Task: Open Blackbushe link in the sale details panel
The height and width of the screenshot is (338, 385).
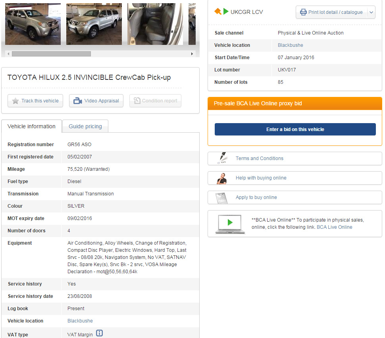Action: click(291, 45)
